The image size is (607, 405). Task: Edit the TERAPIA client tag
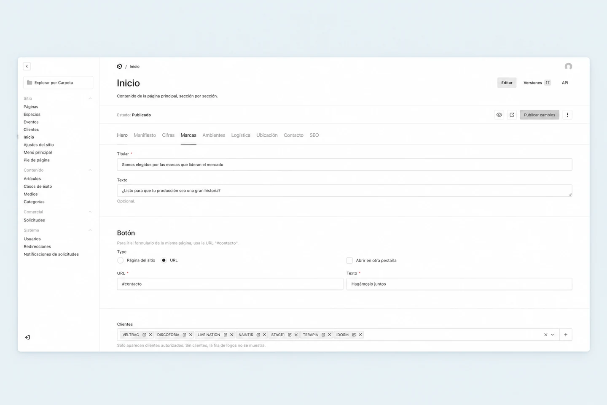click(x=323, y=335)
